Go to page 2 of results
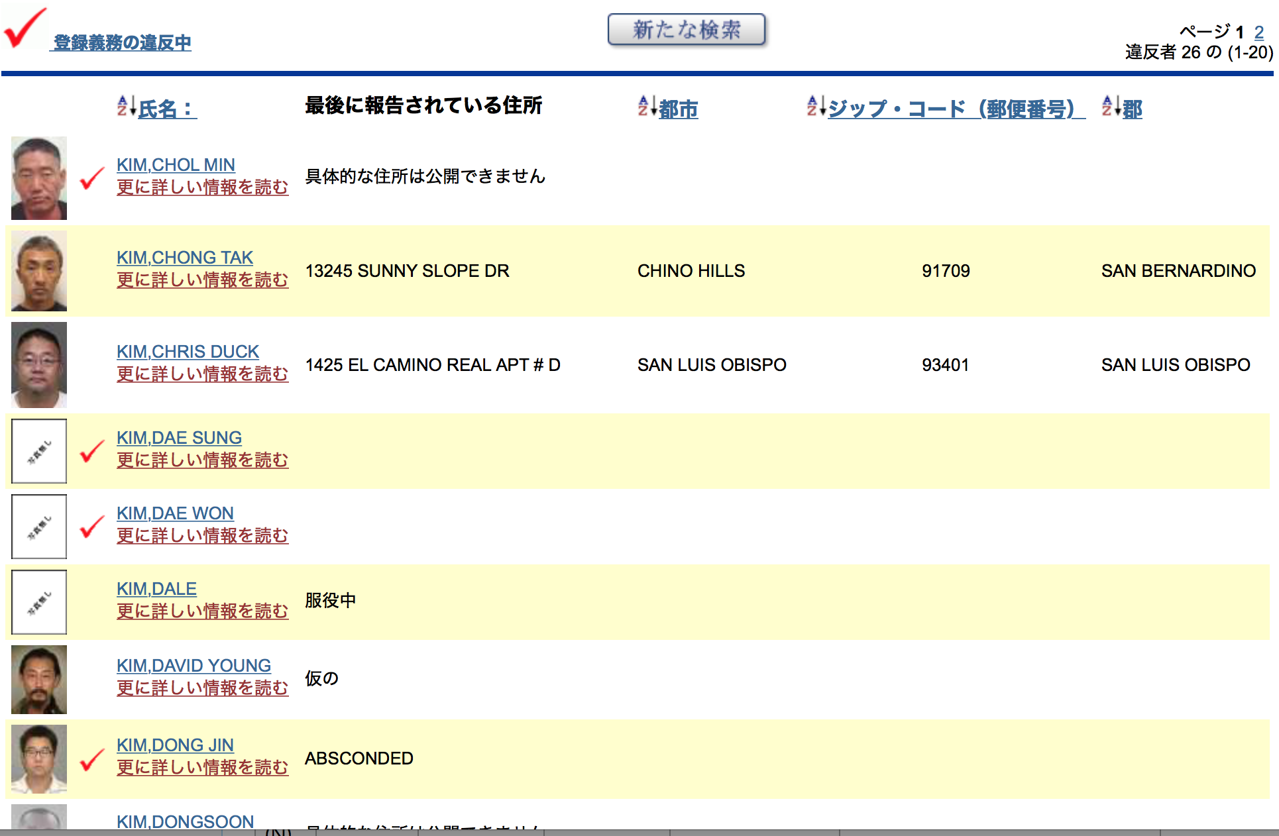1279x836 pixels. [x=1259, y=32]
